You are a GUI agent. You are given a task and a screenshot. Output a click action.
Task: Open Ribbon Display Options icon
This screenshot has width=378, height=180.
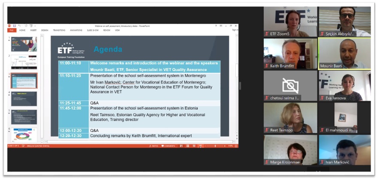pos(221,26)
